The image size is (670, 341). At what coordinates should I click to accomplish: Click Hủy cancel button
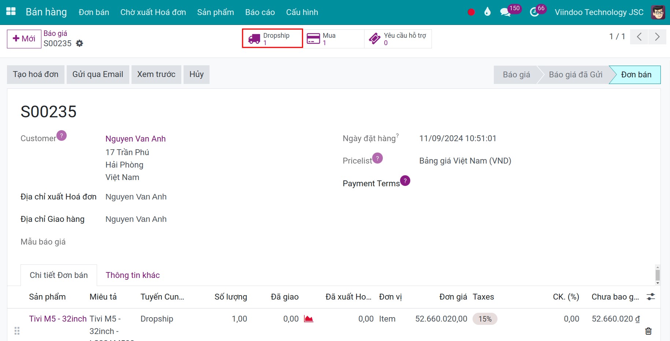(196, 74)
